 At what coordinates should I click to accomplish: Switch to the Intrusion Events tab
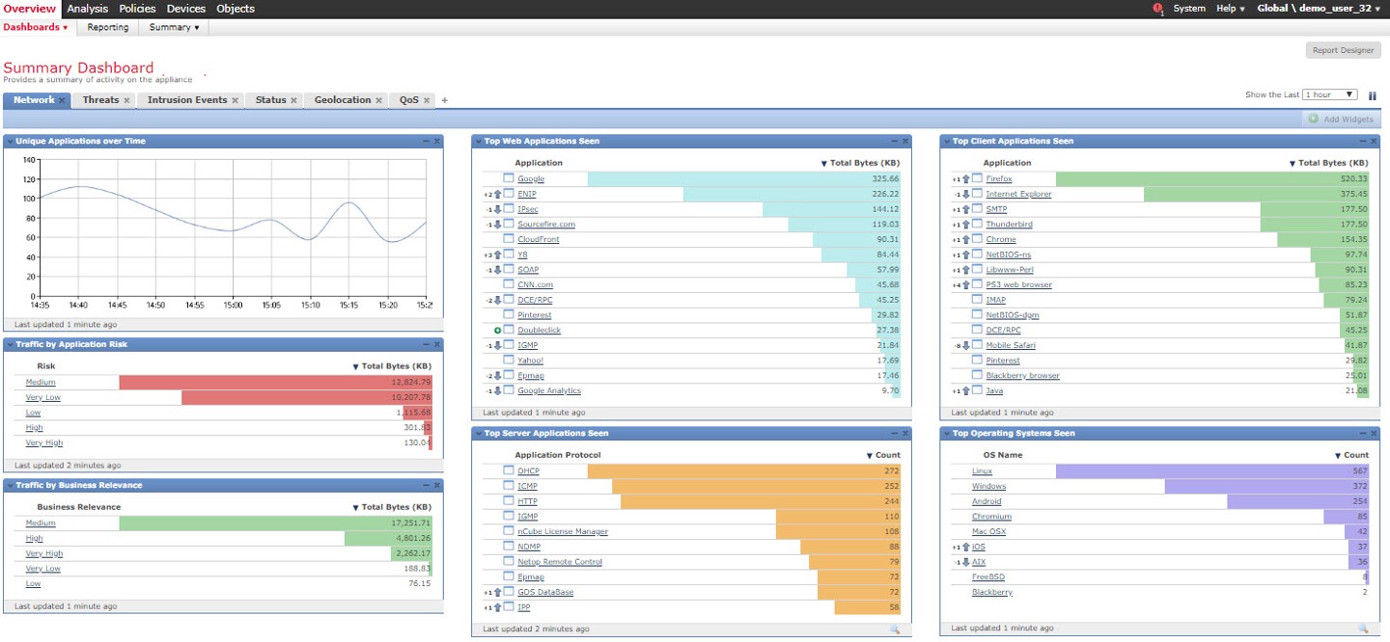click(x=186, y=100)
